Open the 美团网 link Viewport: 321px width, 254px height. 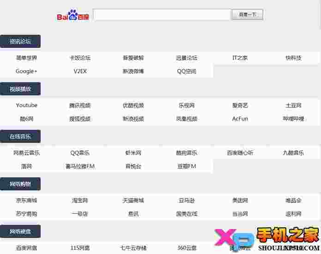[x=240, y=200]
